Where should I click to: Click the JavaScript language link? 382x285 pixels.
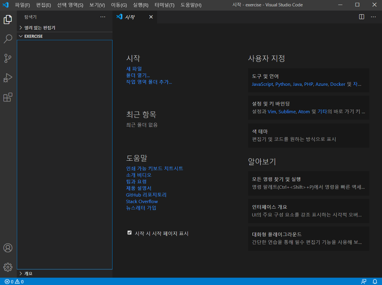(262, 84)
